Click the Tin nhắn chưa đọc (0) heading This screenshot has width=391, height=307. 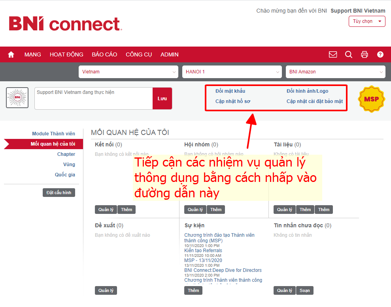302,225
